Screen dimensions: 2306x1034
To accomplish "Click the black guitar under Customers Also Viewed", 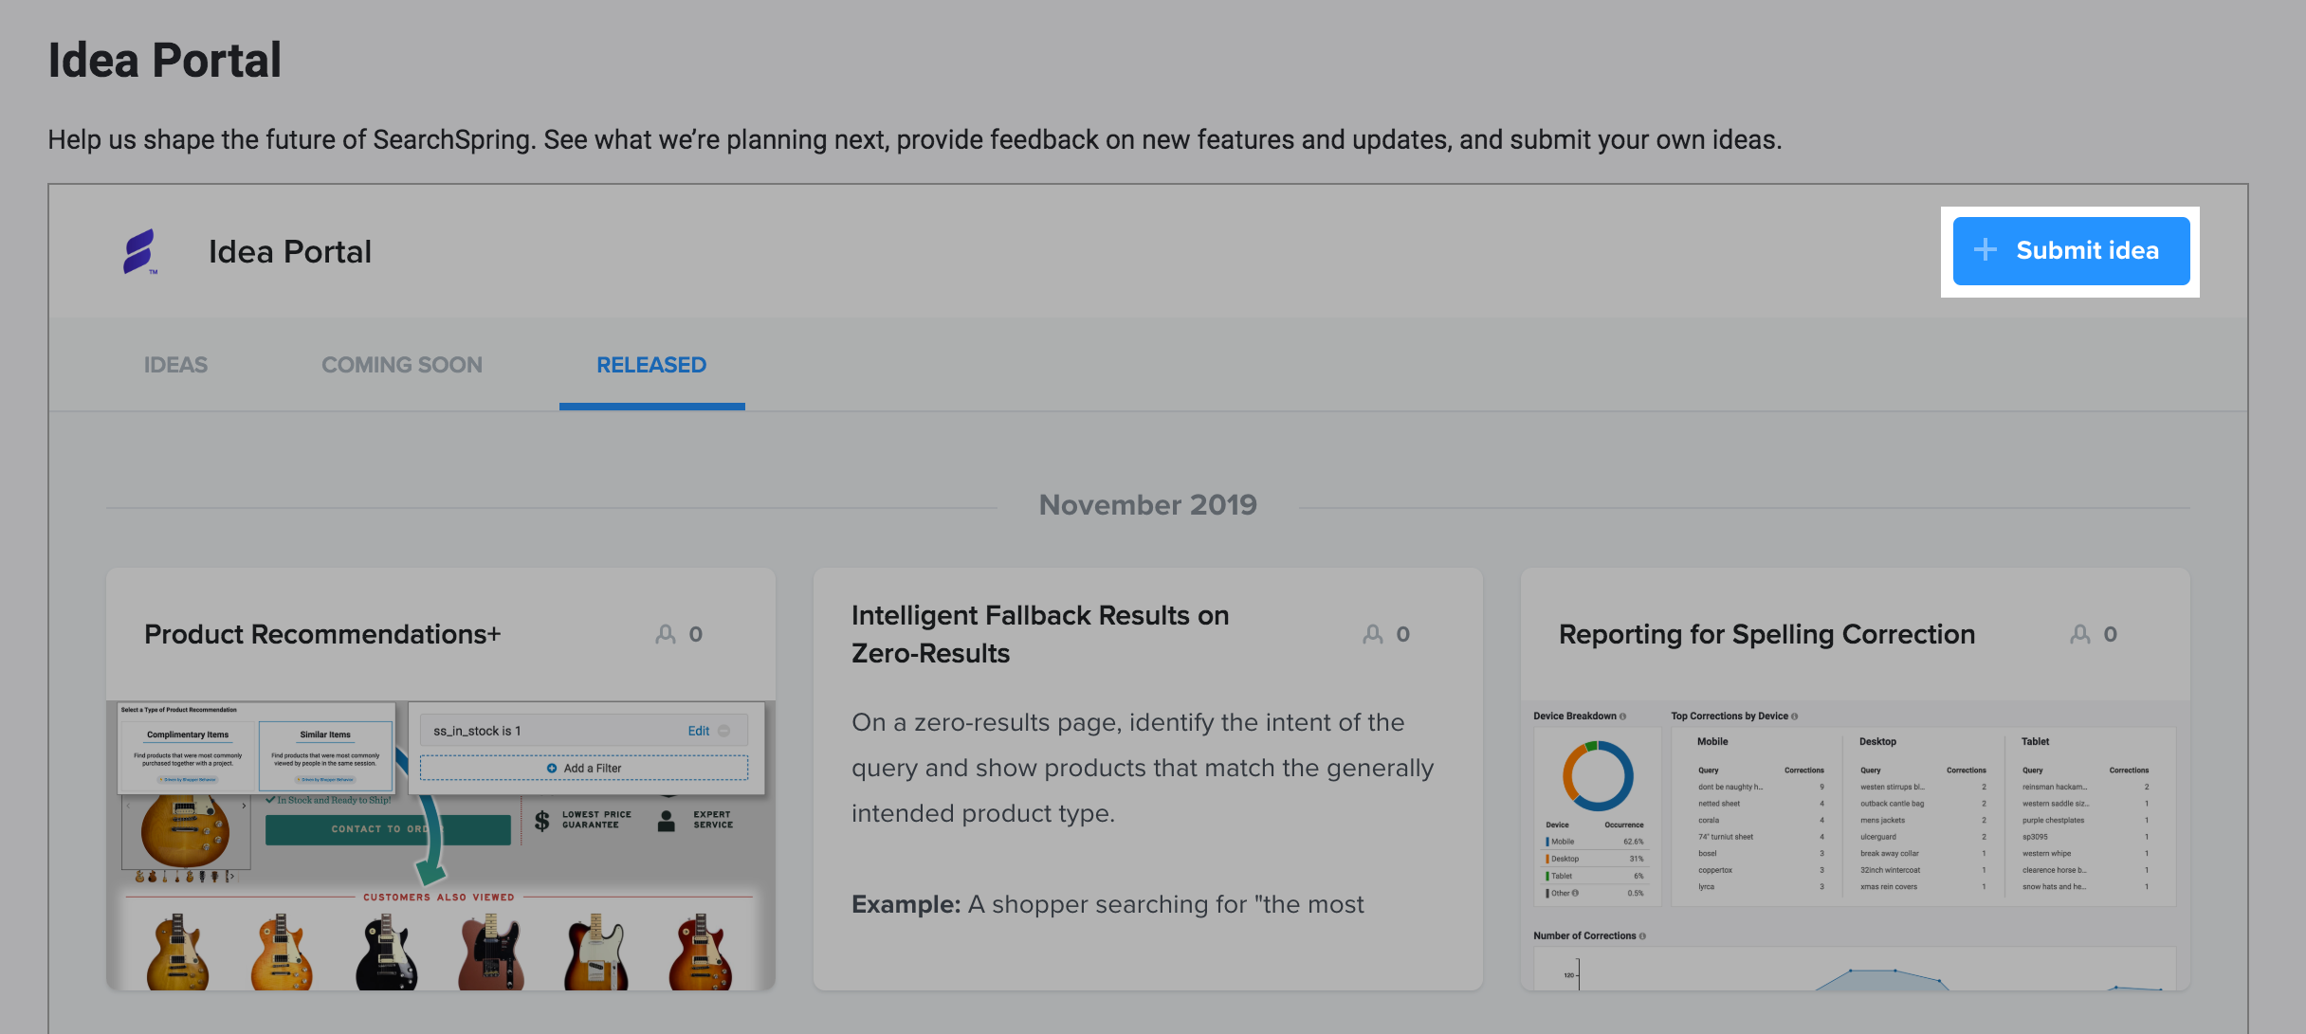I will pyautogui.click(x=386, y=952).
